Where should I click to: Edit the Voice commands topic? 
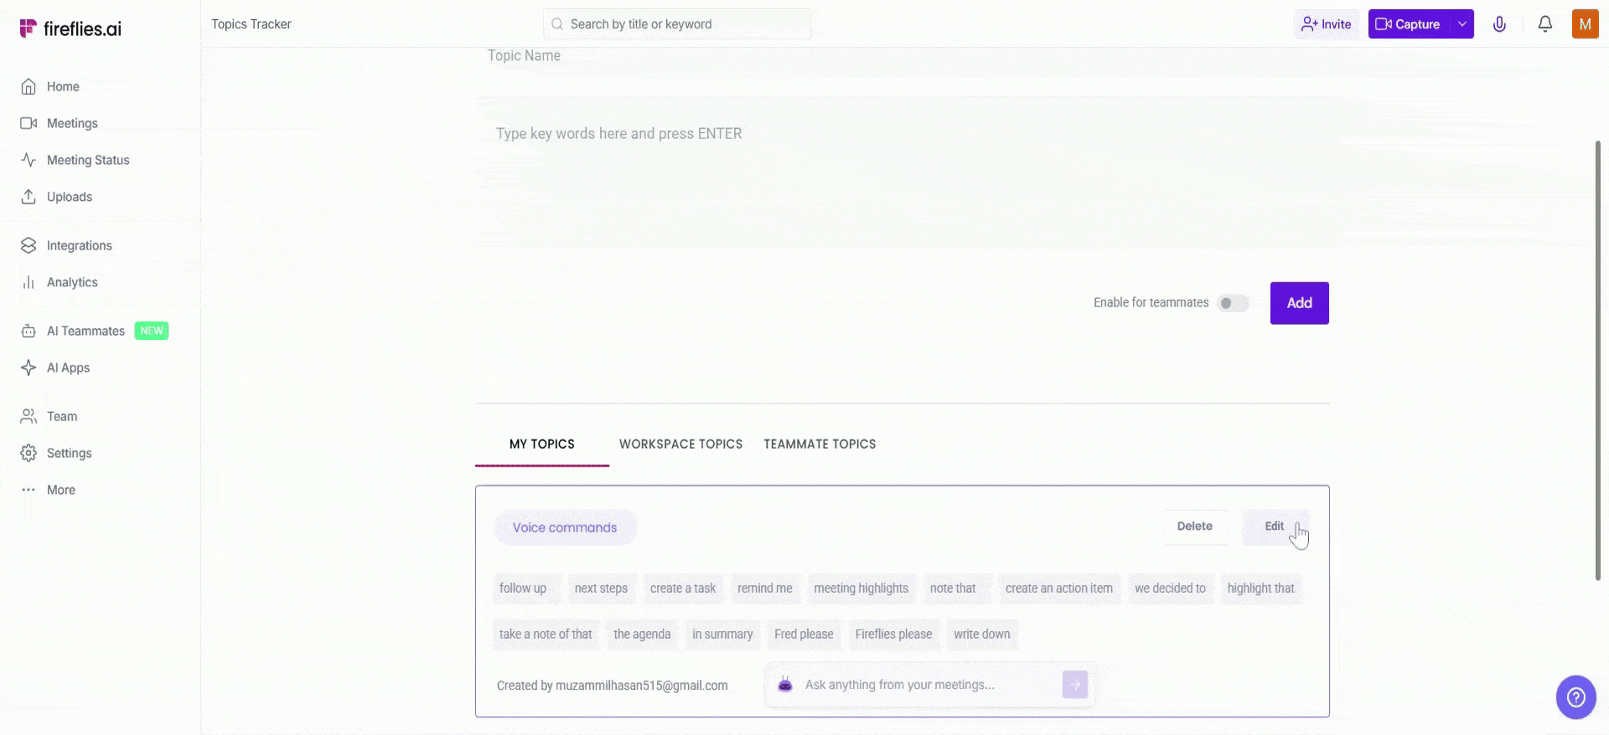pos(1275,527)
